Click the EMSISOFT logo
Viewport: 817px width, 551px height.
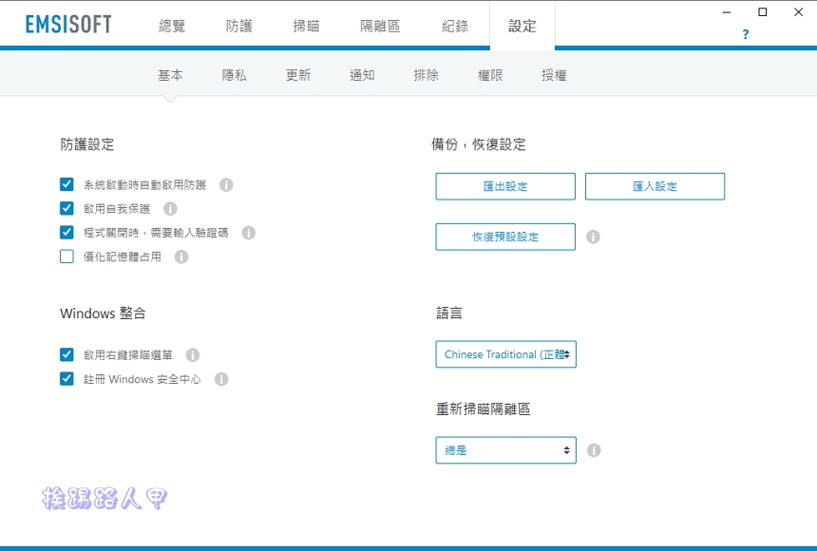(x=68, y=25)
